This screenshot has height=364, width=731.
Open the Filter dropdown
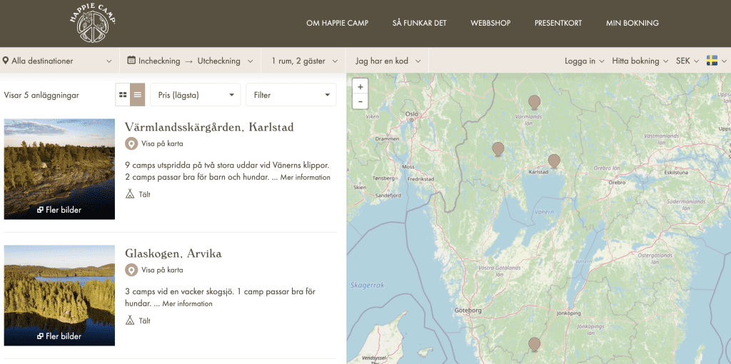(x=291, y=95)
